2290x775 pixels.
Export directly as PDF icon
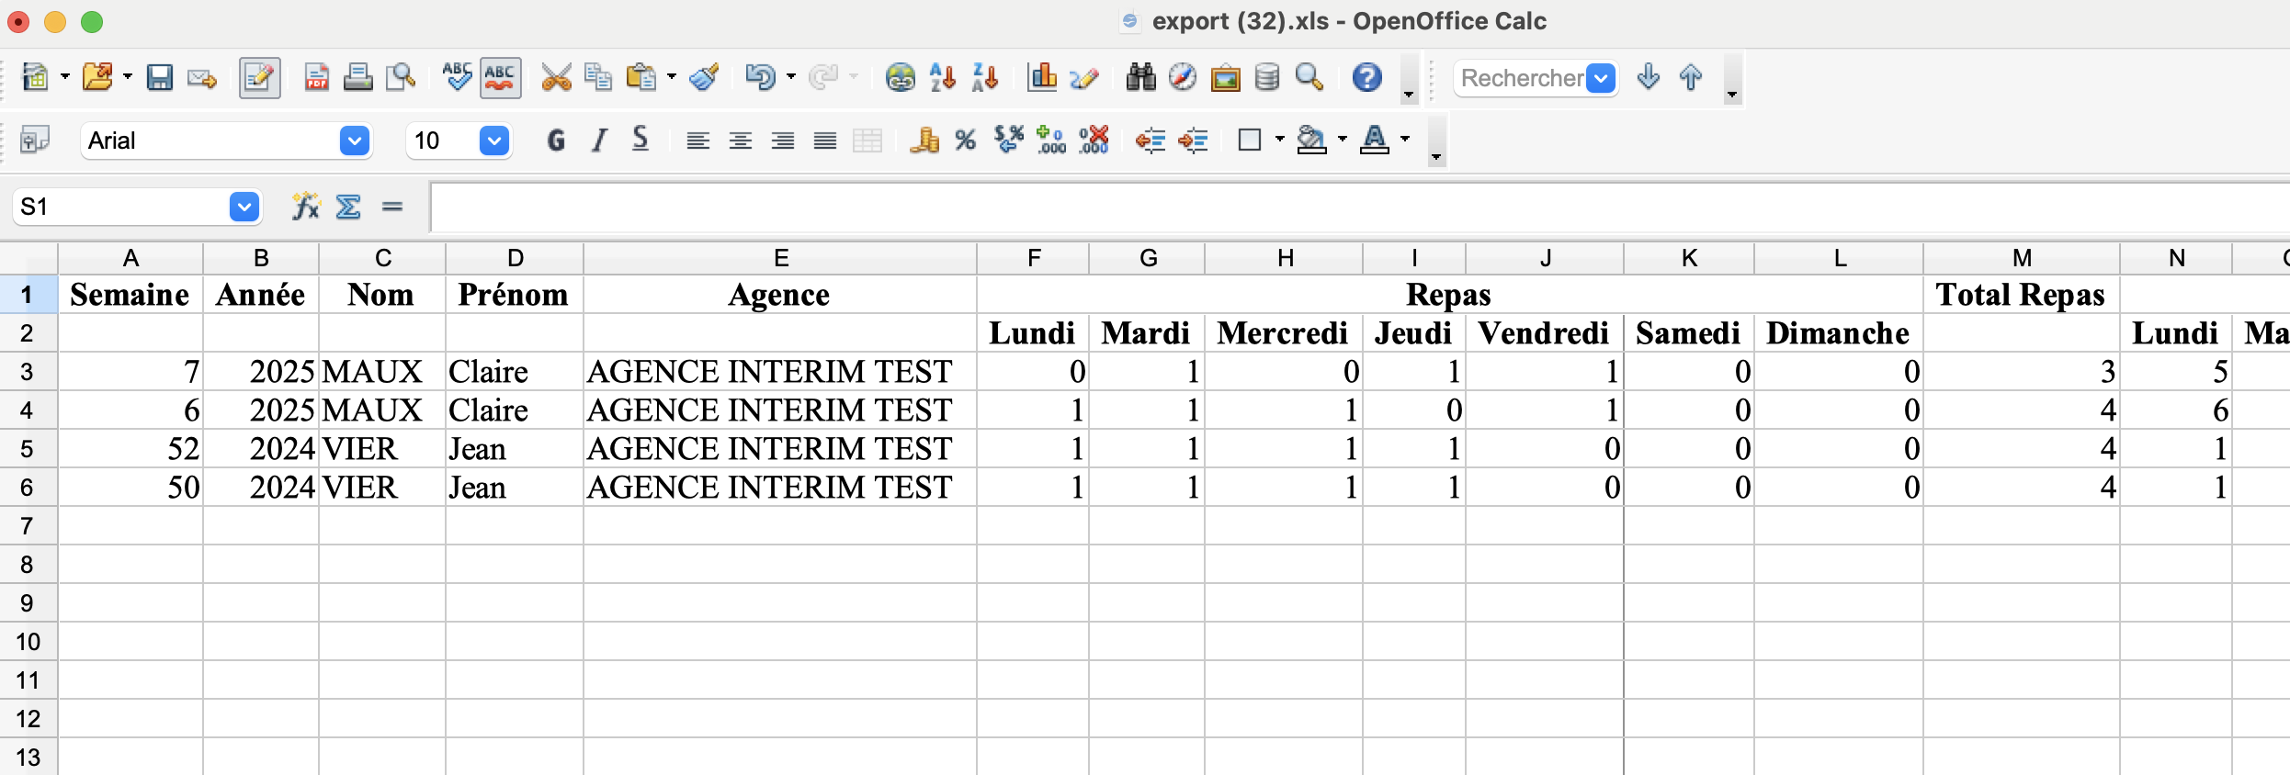(317, 77)
